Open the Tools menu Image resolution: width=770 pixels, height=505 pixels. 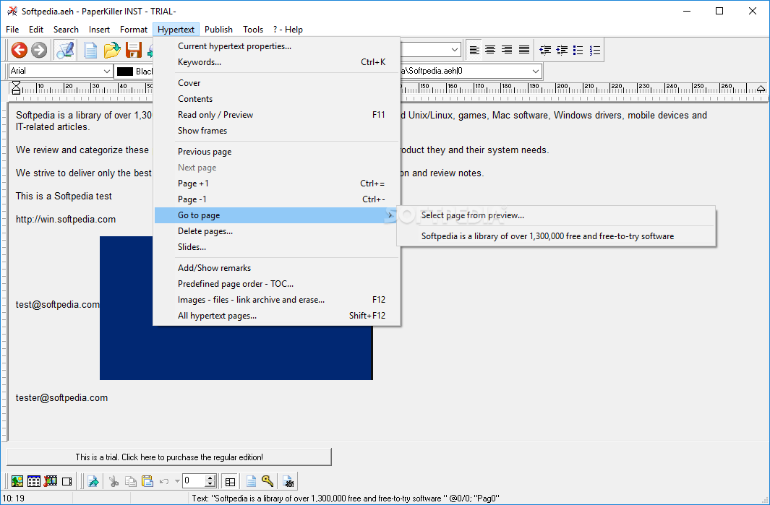[253, 30]
